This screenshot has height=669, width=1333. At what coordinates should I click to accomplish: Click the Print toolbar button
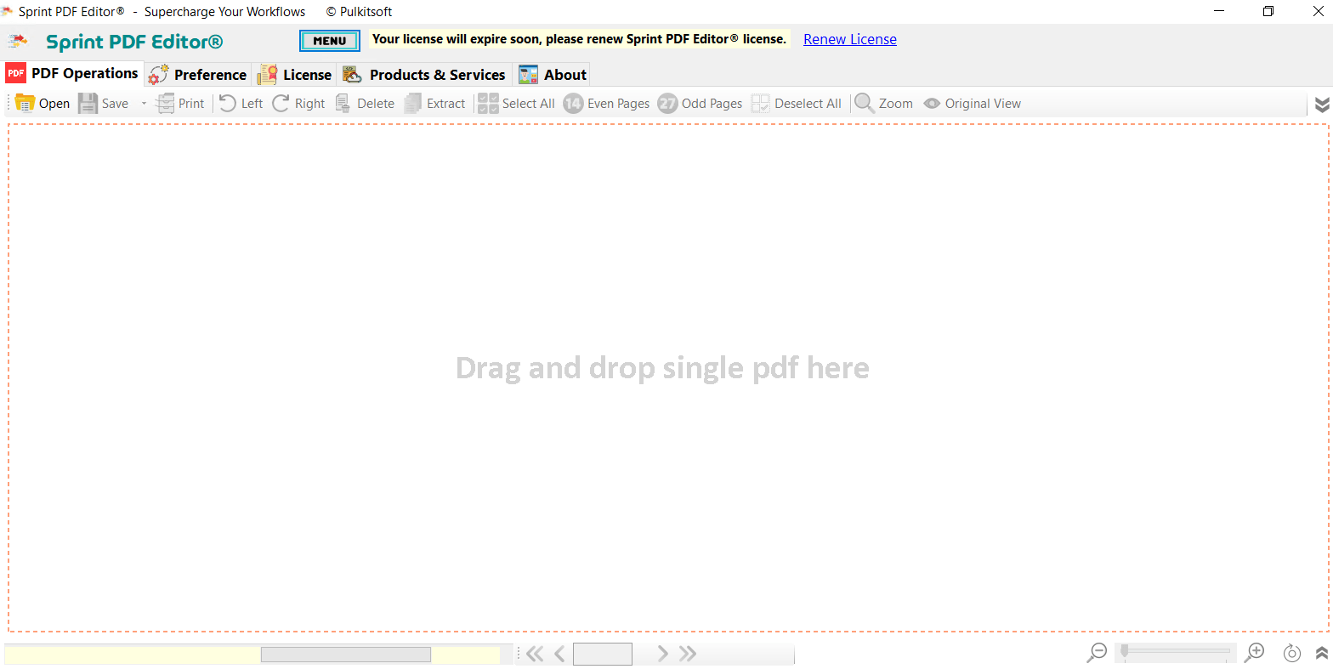point(180,103)
